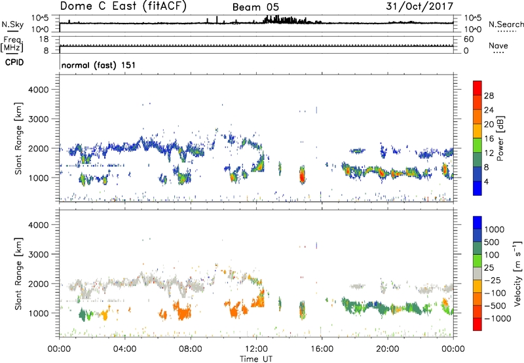Click the 'N.Sky' legend label
Screen dimensions: 524x363
point(12,24)
